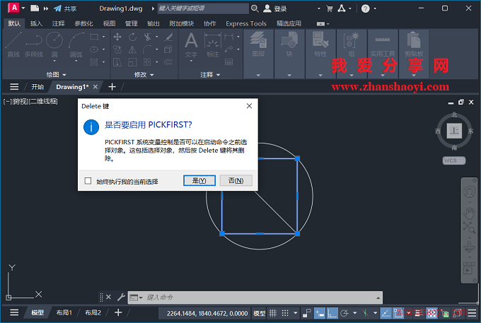This screenshot has height=323, width=481.
Task: Select the Trim tool in 修改
Action: [148, 37]
